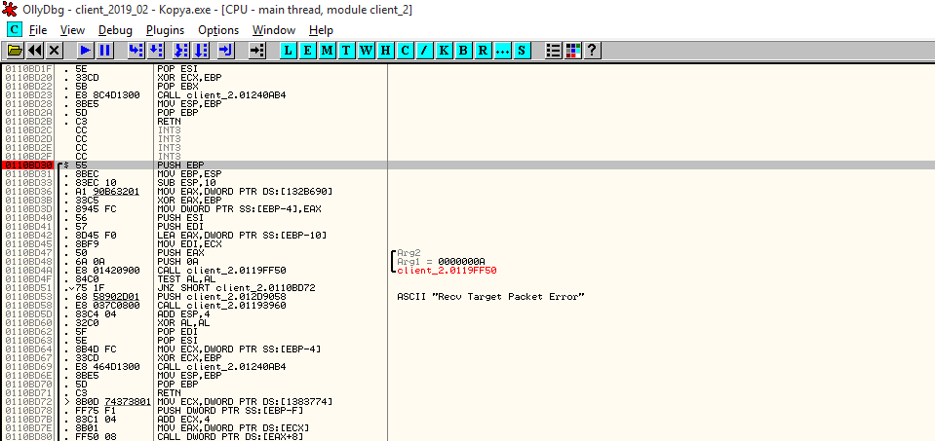Viewport: 935px width, 441px height.
Task: Select the first CALL client_2.01240AB4 at 0110BD23
Action: [x=222, y=94]
